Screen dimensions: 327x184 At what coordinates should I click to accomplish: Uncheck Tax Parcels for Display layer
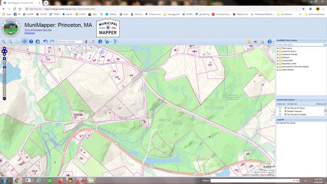285,114
